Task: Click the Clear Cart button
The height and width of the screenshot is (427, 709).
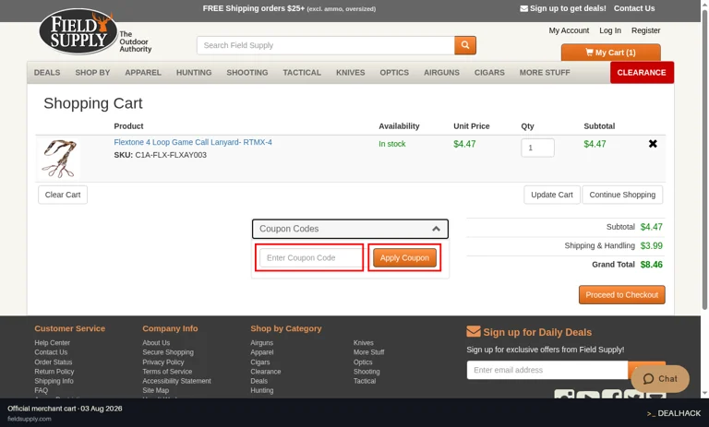Action: tap(63, 195)
